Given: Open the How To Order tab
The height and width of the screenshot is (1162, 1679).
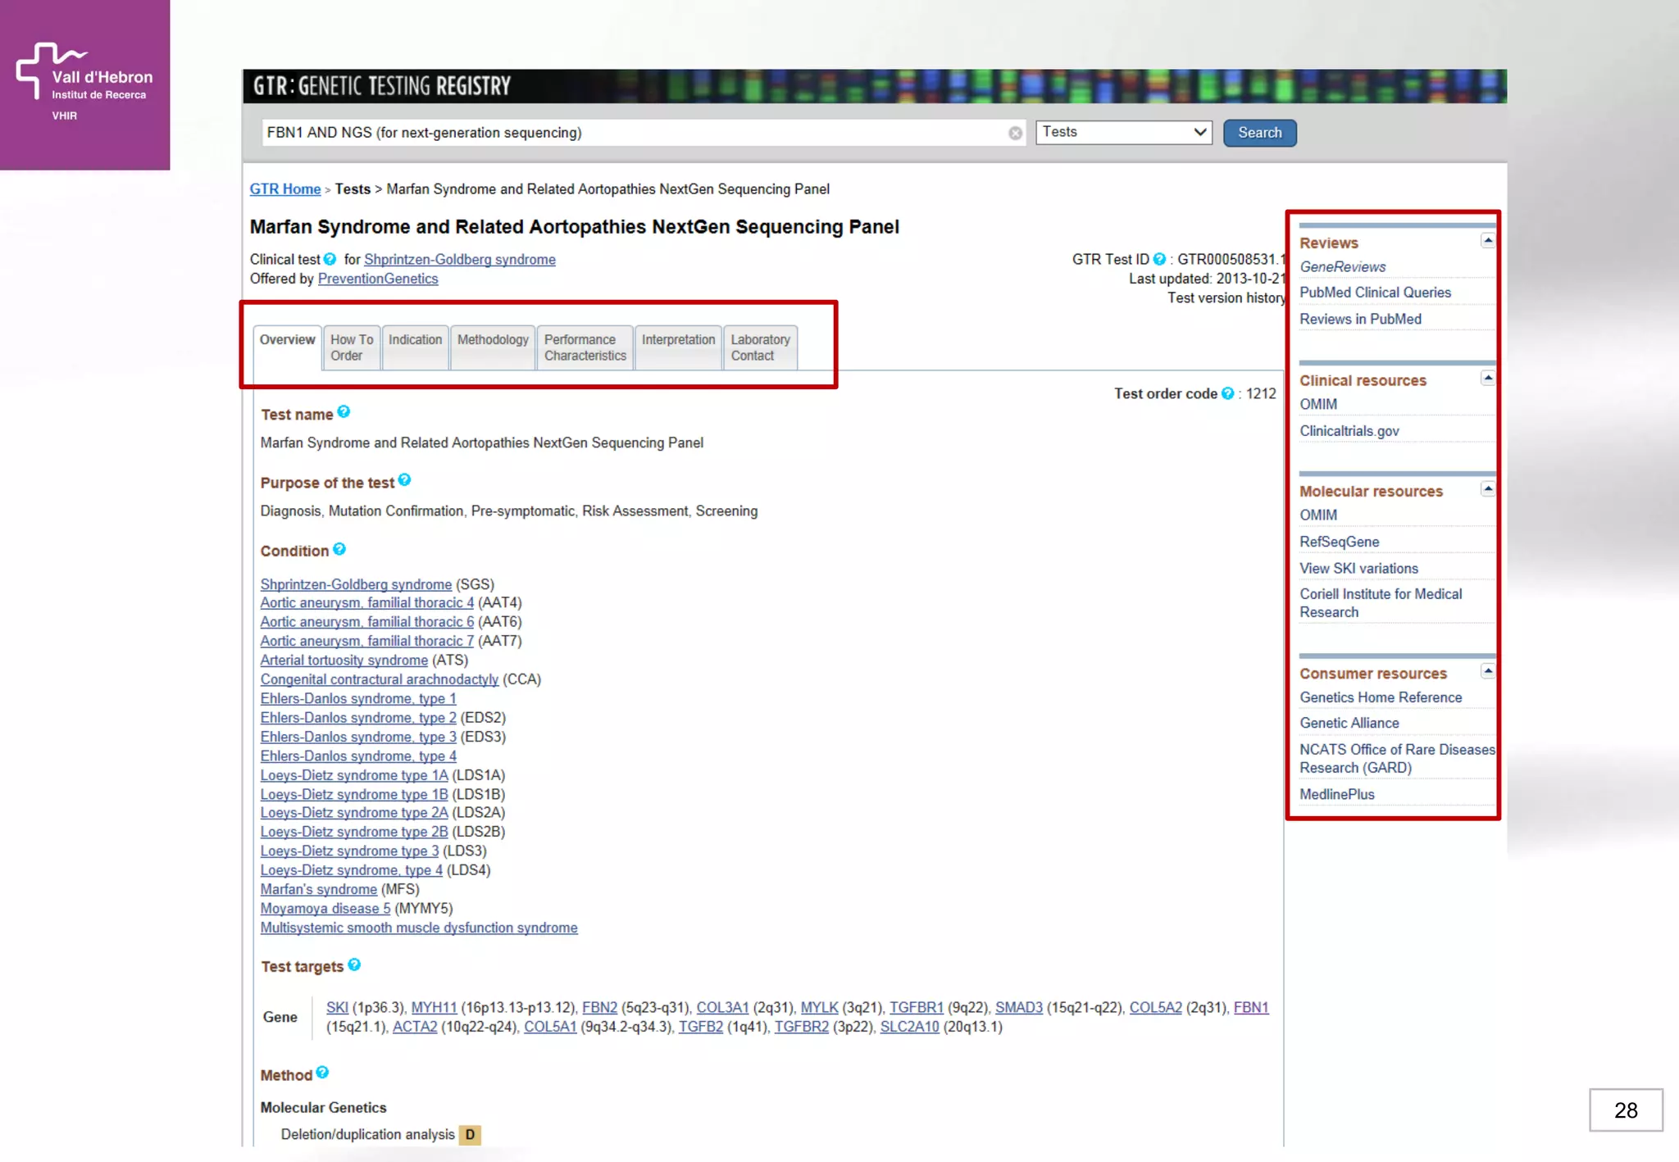Looking at the screenshot, I should pyautogui.click(x=352, y=347).
